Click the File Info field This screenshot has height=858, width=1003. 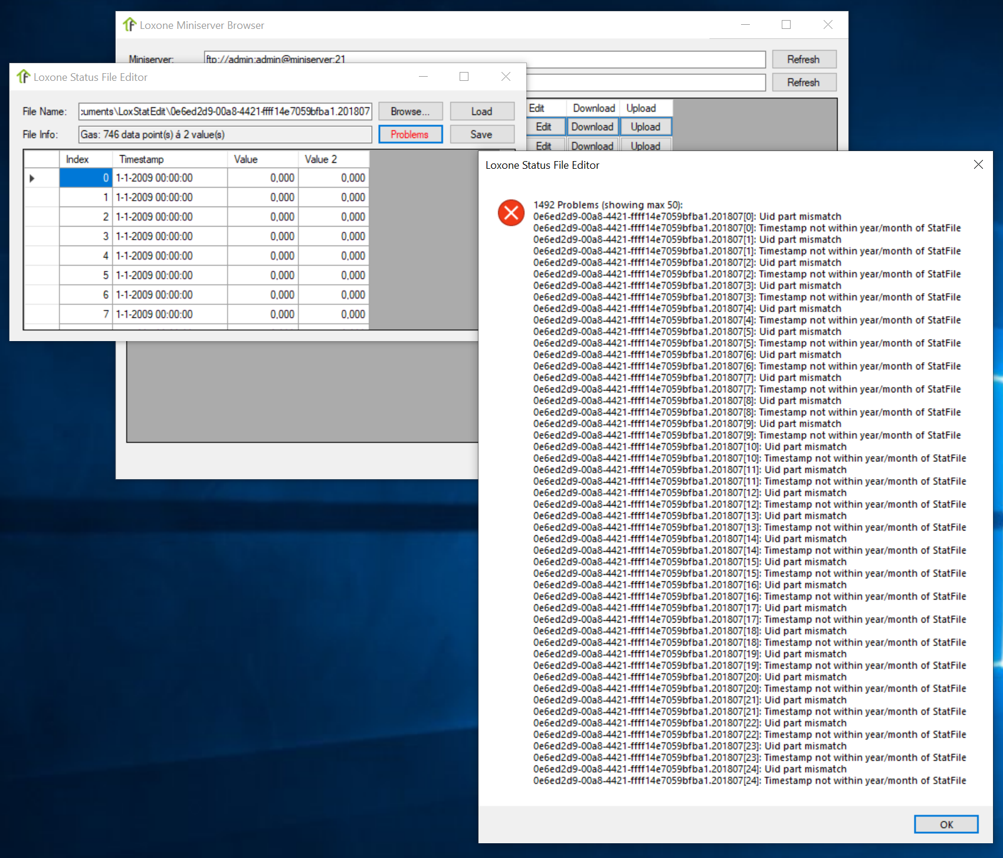pyautogui.click(x=225, y=135)
